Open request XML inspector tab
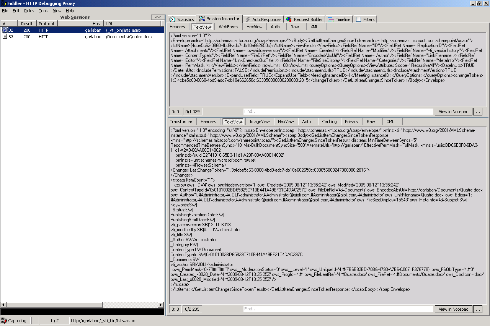This screenshot has height=326, width=490. coord(314,27)
